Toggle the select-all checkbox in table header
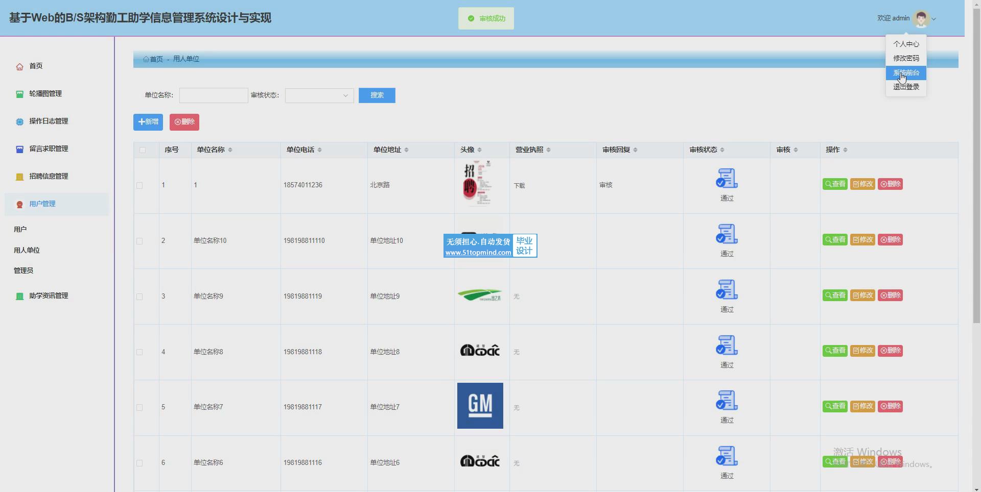The width and height of the screenshot is (981, 492). [x=143, y=150]
